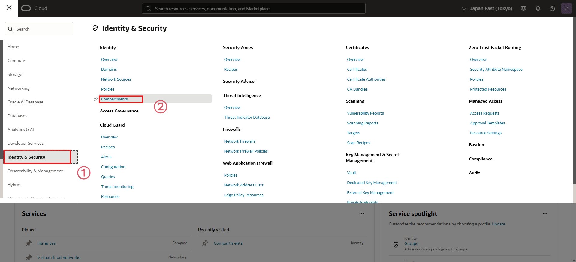Open Network Firewall Policies link
This screenshot has height=262, width=576.
click(246, 151)
